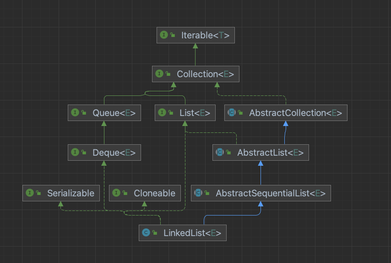Click the lock icon beside AbstractList<E>
Image resolution: width=391 pixels, height=263 pixels.
[228, 152]
